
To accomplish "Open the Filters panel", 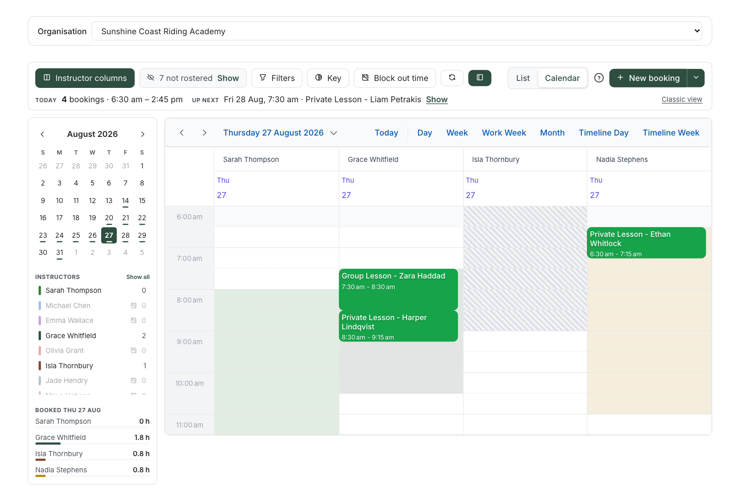I will (x=277, y=78).
